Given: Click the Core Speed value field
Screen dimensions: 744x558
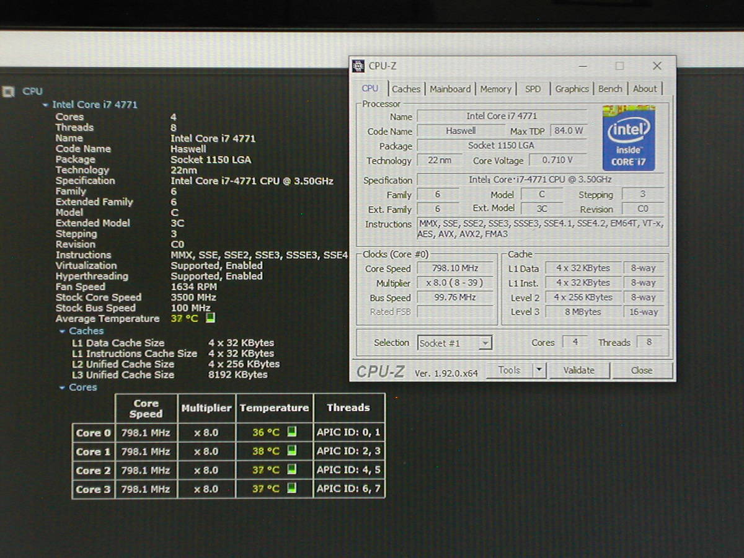Looking at the screenshot, I should (456, 268).
